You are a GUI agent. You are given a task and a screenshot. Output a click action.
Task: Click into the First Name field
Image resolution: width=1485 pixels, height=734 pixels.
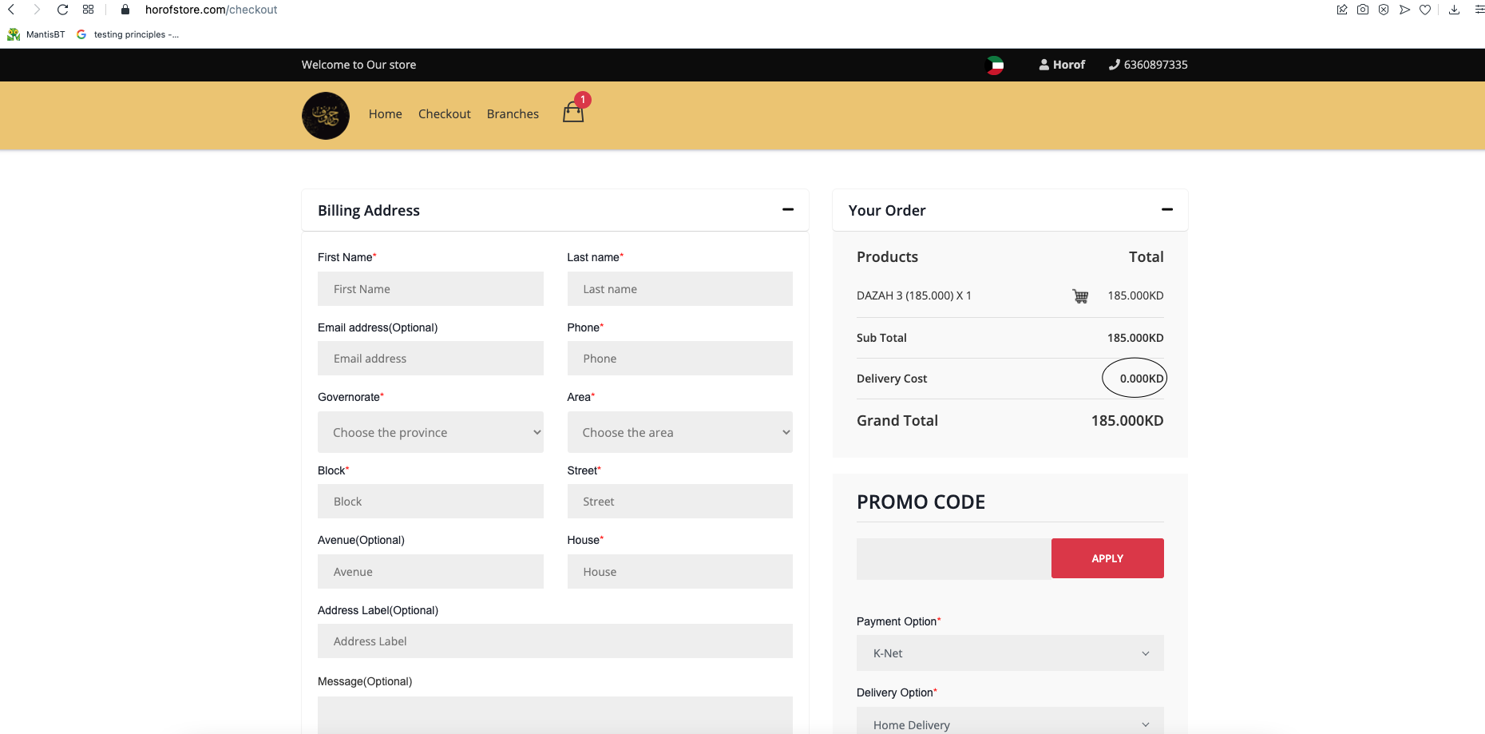[430, 289]
